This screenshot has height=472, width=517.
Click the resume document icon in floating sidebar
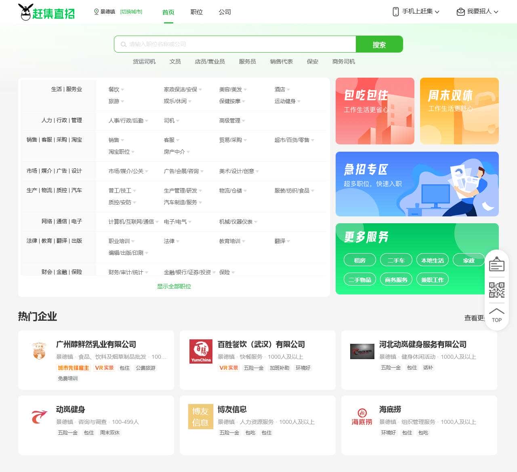496,264
